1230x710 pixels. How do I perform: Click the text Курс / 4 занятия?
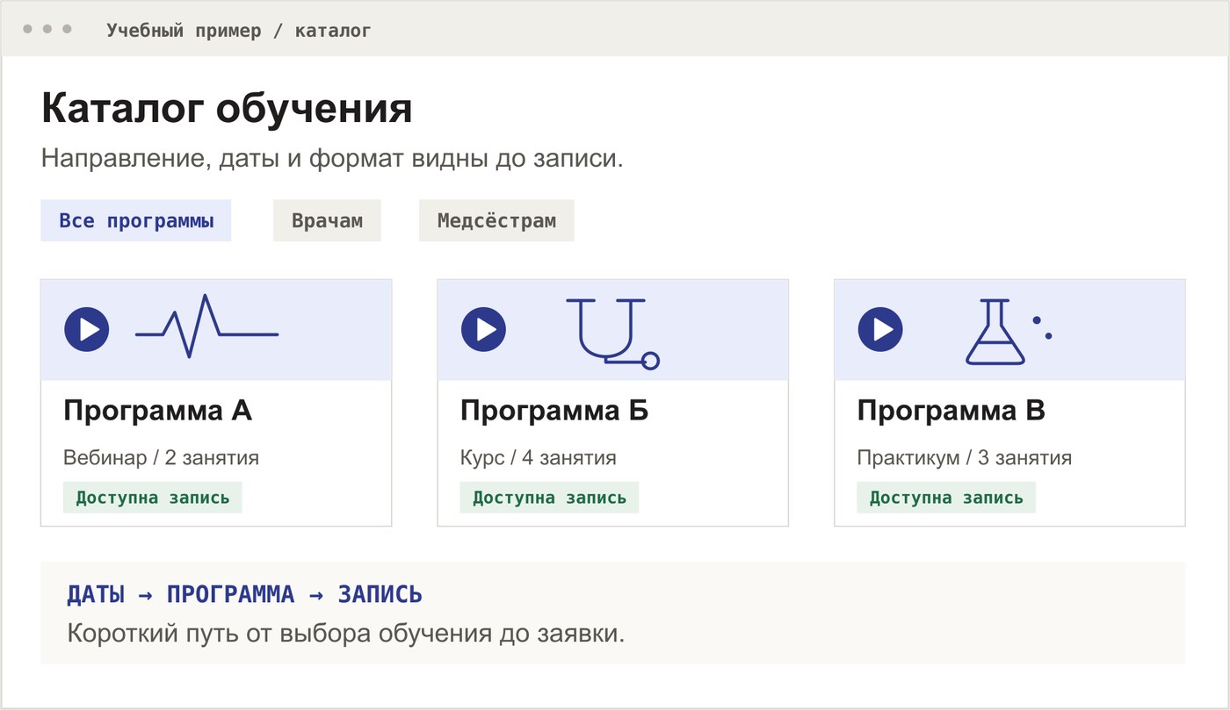pyautogui.click(x=539, y=457)
